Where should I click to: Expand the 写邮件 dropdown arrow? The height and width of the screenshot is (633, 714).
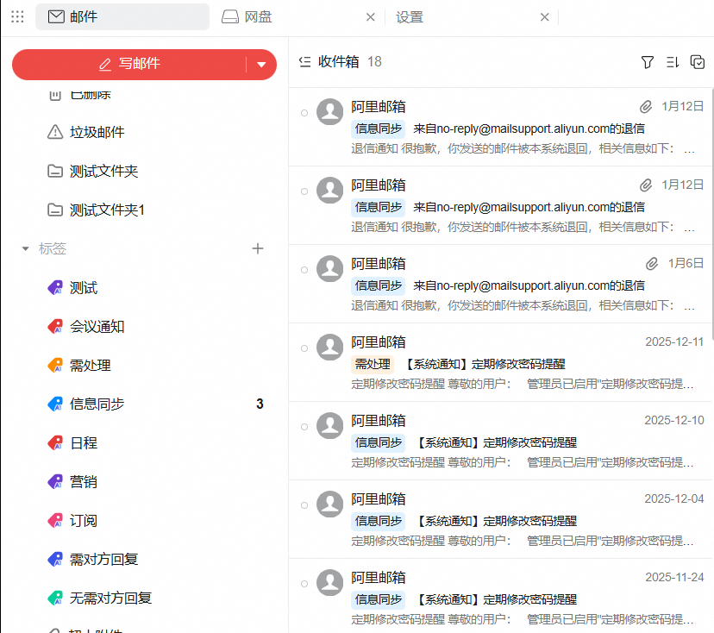[x=261, y=65]
